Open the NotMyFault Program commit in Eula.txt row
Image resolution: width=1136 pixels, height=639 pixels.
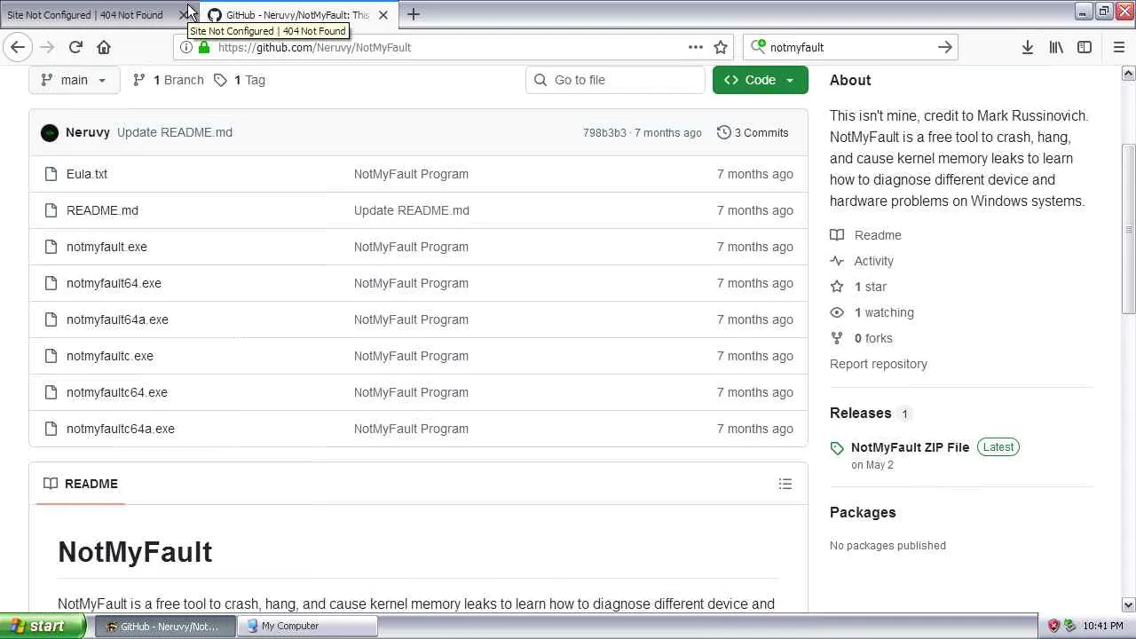[411, 174]
